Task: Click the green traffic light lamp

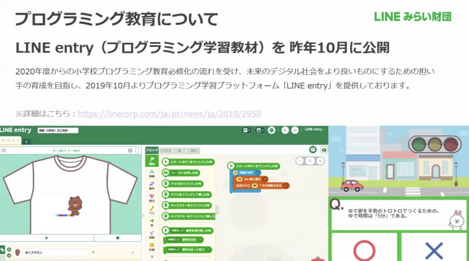Action: (419, 145)
